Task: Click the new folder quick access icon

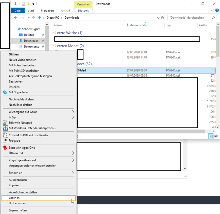Action: (x=28, y=4)
